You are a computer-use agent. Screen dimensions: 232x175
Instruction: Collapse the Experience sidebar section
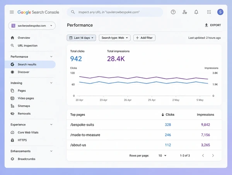[x=51, y=124]
